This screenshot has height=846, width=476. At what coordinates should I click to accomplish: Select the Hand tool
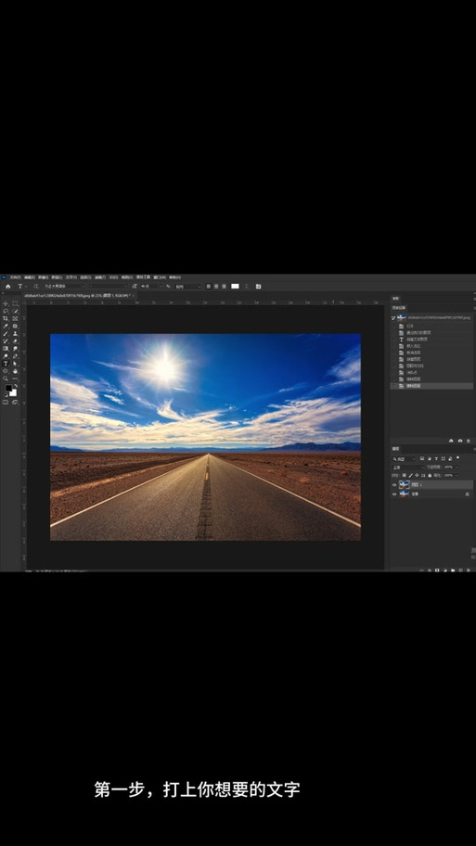click(x=15, y=371)
